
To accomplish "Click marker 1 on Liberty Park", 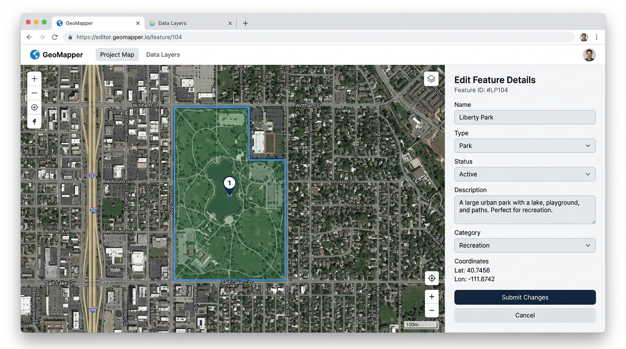I will click(x=229, y=183).
